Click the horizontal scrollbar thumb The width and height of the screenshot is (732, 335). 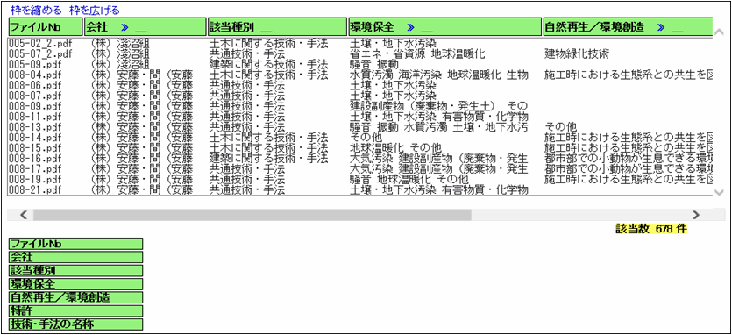coord(252,215)
